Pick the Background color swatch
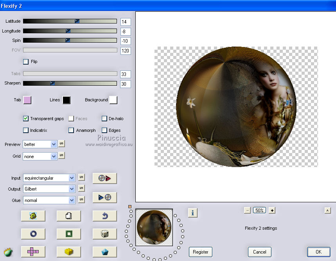 click(113, 100)
